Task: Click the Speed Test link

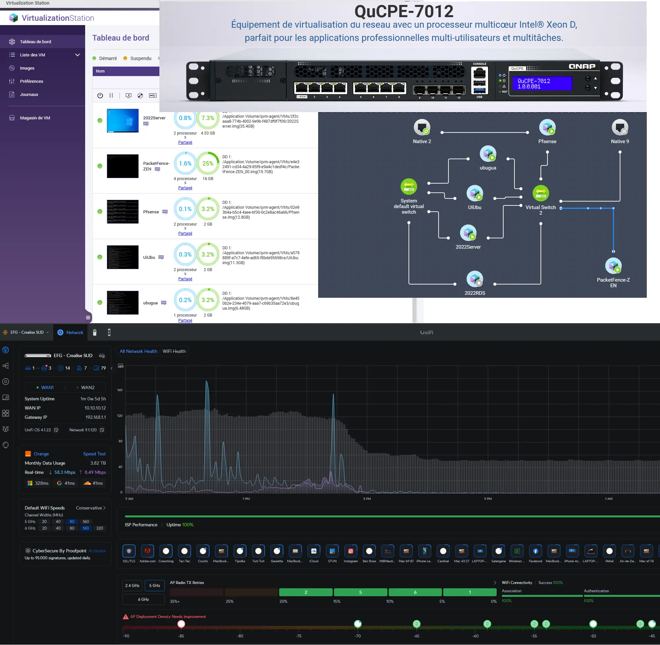Action: pos(94,454)
